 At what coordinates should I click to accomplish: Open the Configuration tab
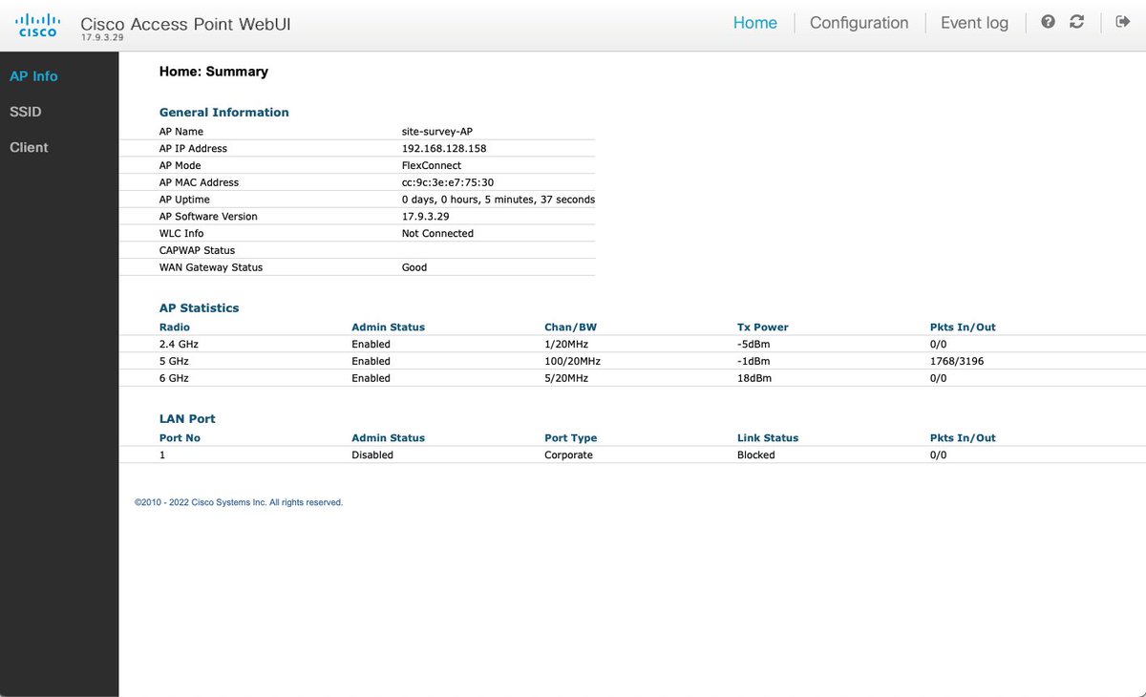click(859, 23)
